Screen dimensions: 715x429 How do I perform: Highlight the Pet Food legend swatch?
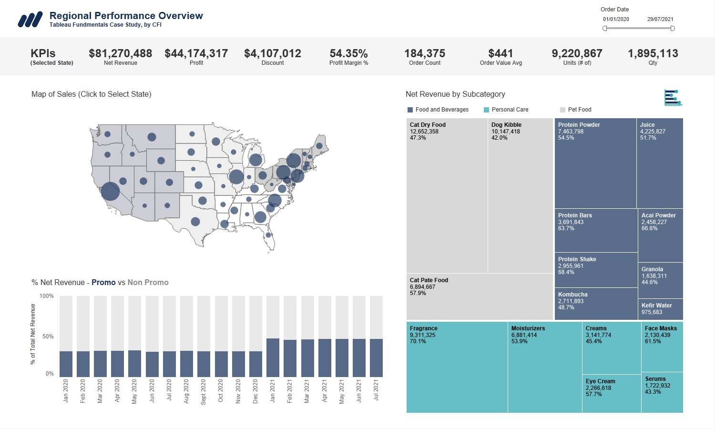[x=562, y=110]
